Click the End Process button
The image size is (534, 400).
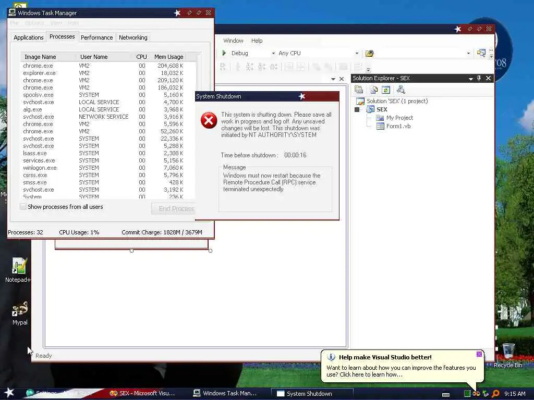pos(174,208)
